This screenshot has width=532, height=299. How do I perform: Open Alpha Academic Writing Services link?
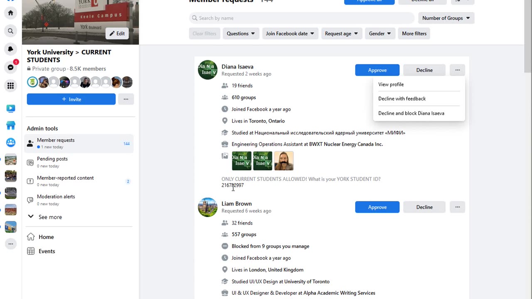point(339,293)
